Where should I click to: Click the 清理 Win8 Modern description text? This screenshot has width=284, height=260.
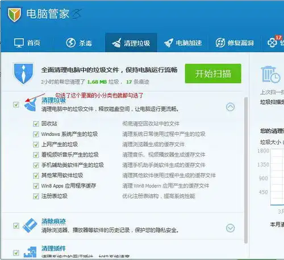pyautogui.click(x=166, y=186)
